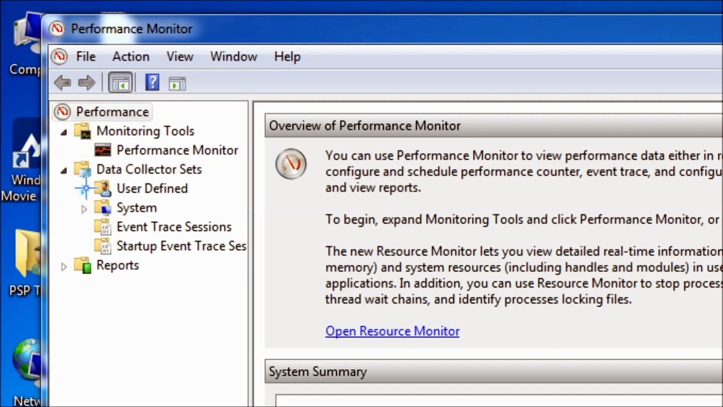
Task: Expand the System node under Data Collector Sets
Action: (x=84, y=209)
